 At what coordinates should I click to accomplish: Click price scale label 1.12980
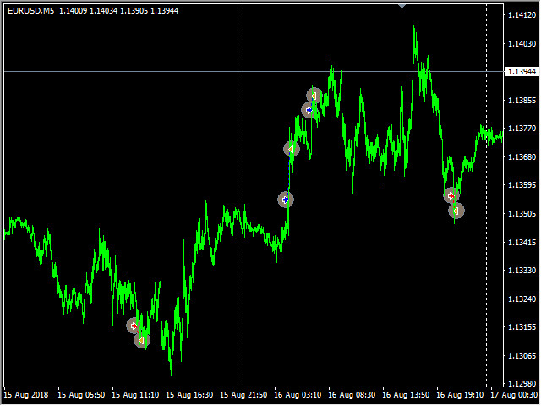point(522,384)
